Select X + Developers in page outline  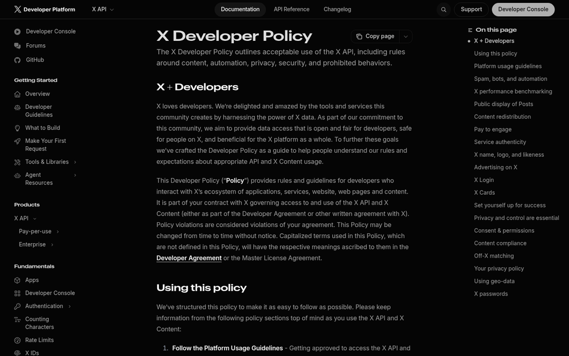click(494, 41)
